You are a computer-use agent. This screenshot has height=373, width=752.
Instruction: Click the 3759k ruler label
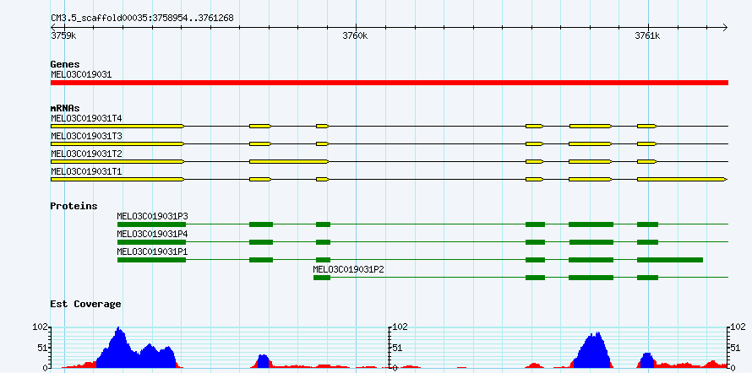[x=63, y=35]
